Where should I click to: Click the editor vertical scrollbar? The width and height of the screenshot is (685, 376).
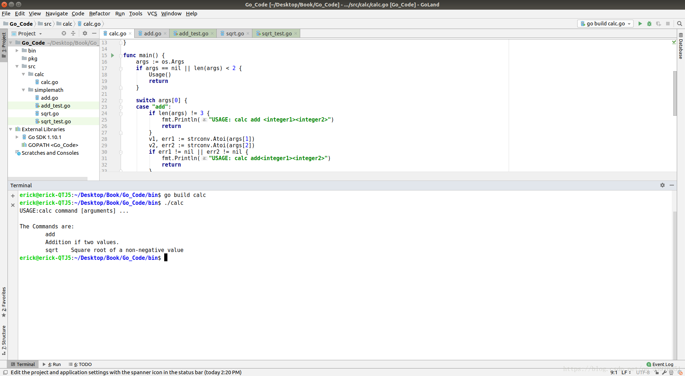tap(675, 93)
